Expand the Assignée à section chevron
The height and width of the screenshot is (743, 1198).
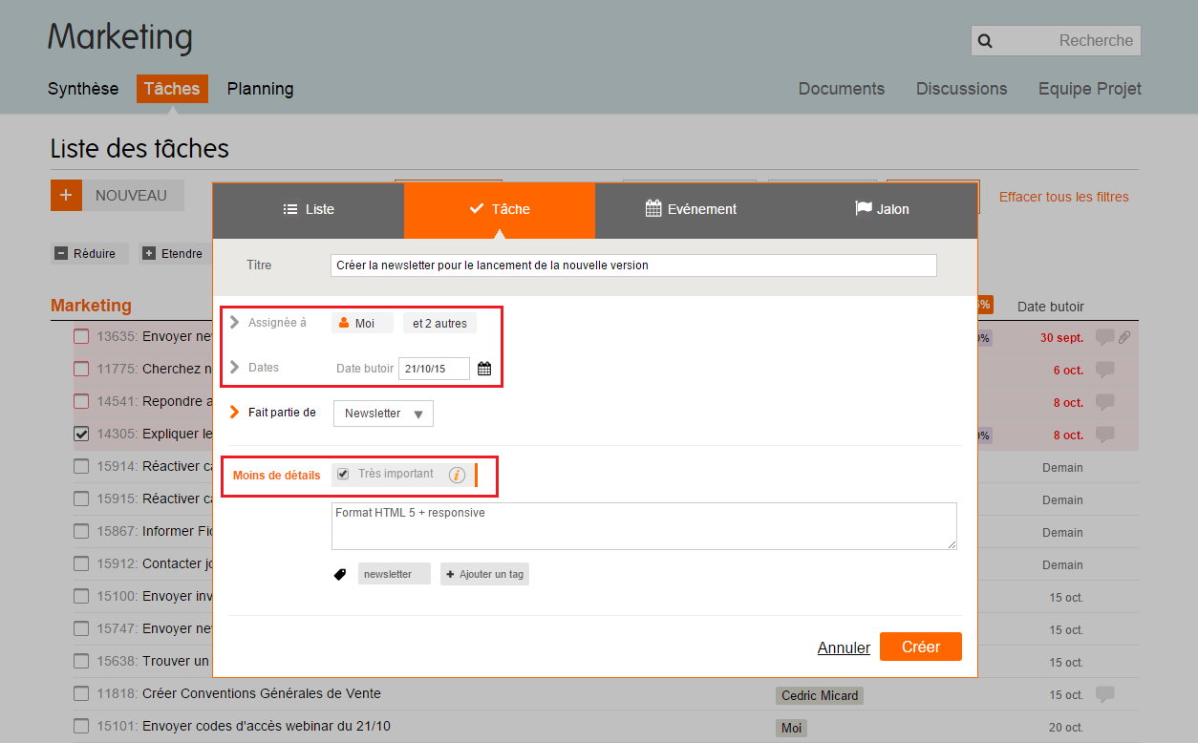(235, 323)
